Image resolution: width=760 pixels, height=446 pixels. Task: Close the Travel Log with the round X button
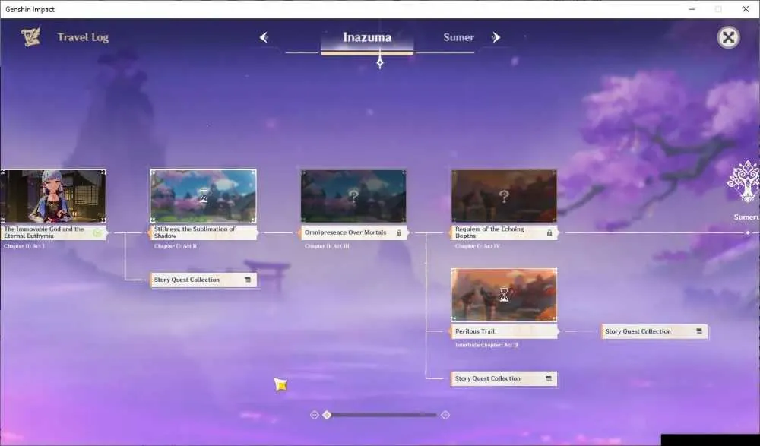point(729,37)
